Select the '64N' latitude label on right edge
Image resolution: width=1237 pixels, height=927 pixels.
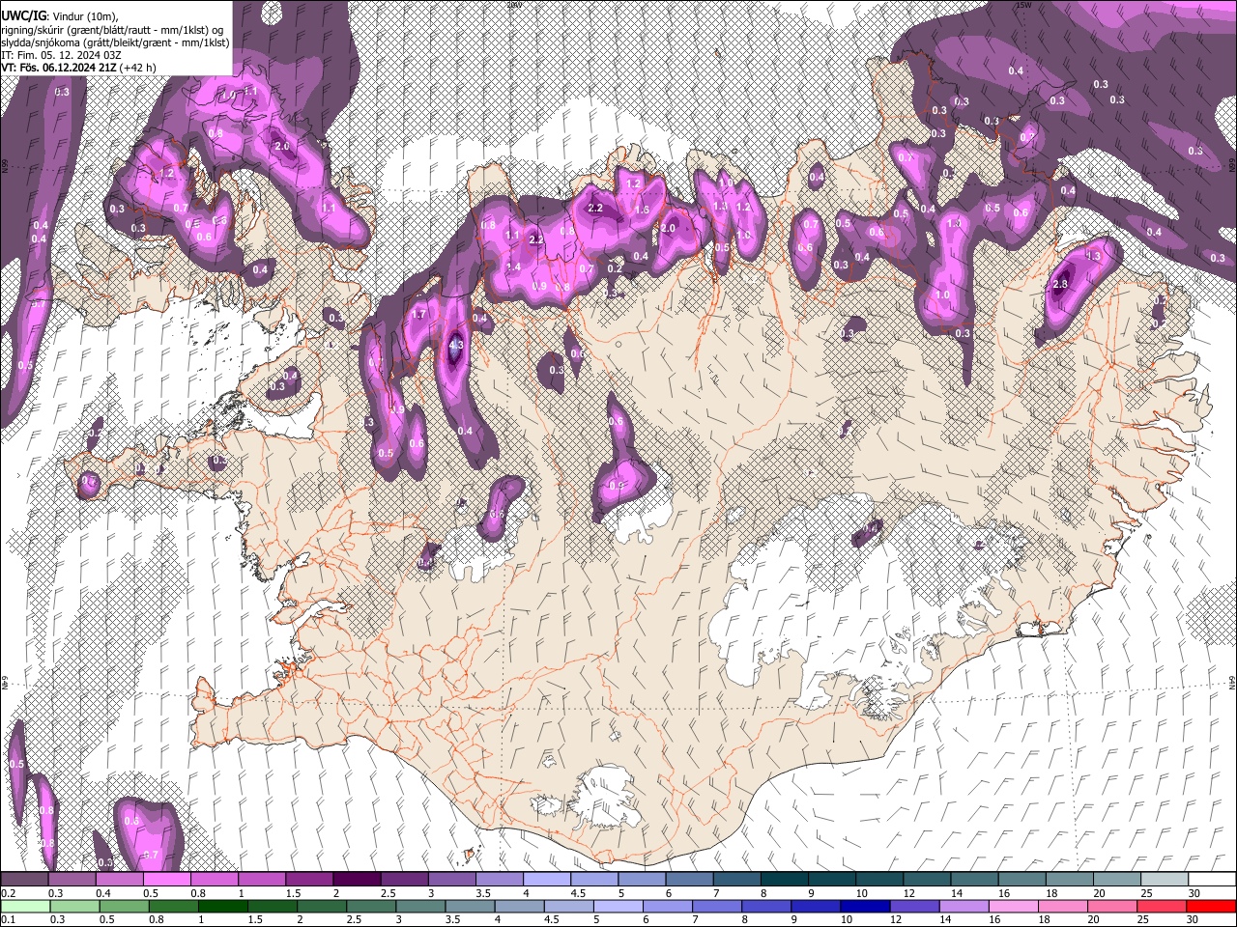(1232, 682)
